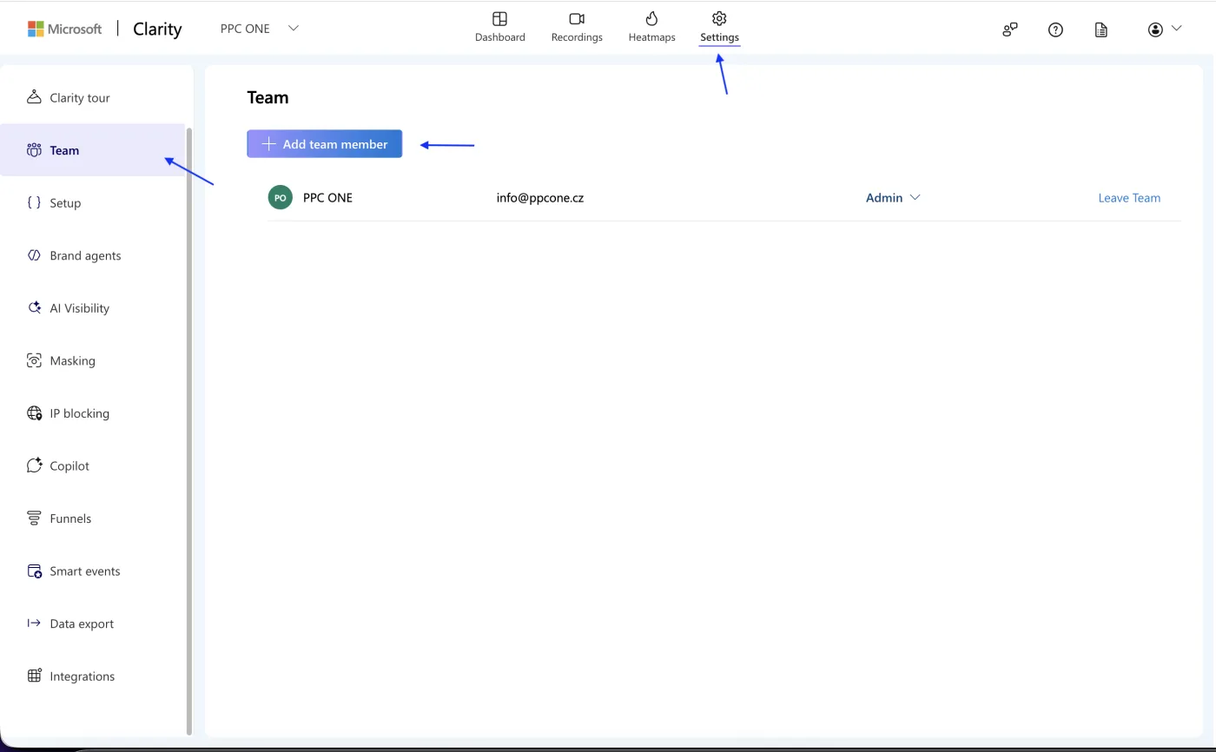Click the Masking icon in sidebar

34,360
